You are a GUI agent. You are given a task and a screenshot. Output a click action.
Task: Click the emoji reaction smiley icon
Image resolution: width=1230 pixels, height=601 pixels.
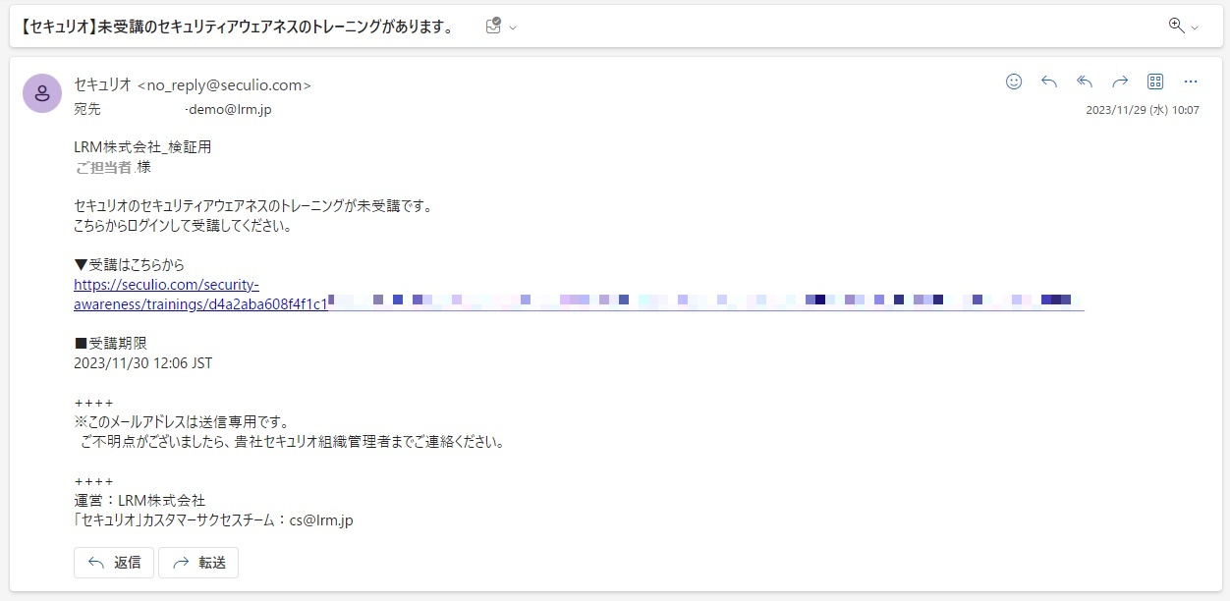coord(1014,82)
